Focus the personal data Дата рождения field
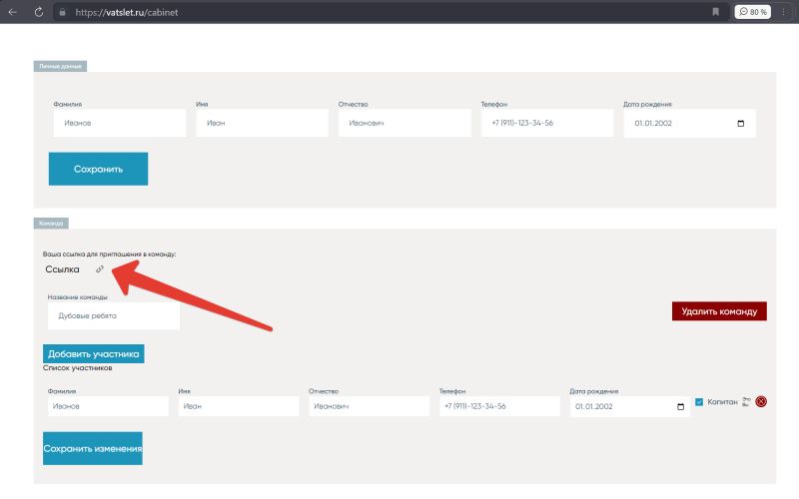The height and width of the screenshot is (499, 799). [x=689, y=123]
